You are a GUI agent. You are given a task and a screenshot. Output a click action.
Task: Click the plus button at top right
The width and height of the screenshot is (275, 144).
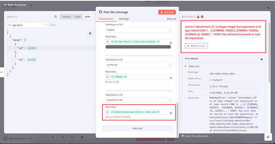[268, 8]
